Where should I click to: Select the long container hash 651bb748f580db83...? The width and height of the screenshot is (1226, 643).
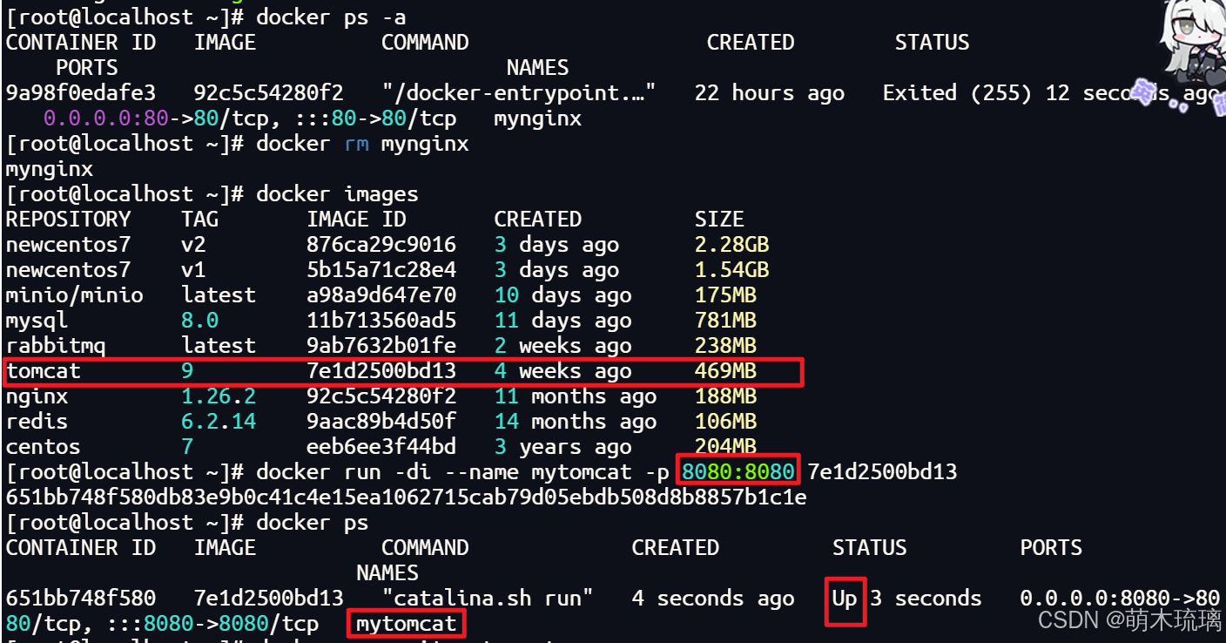(x=407, y=497)
